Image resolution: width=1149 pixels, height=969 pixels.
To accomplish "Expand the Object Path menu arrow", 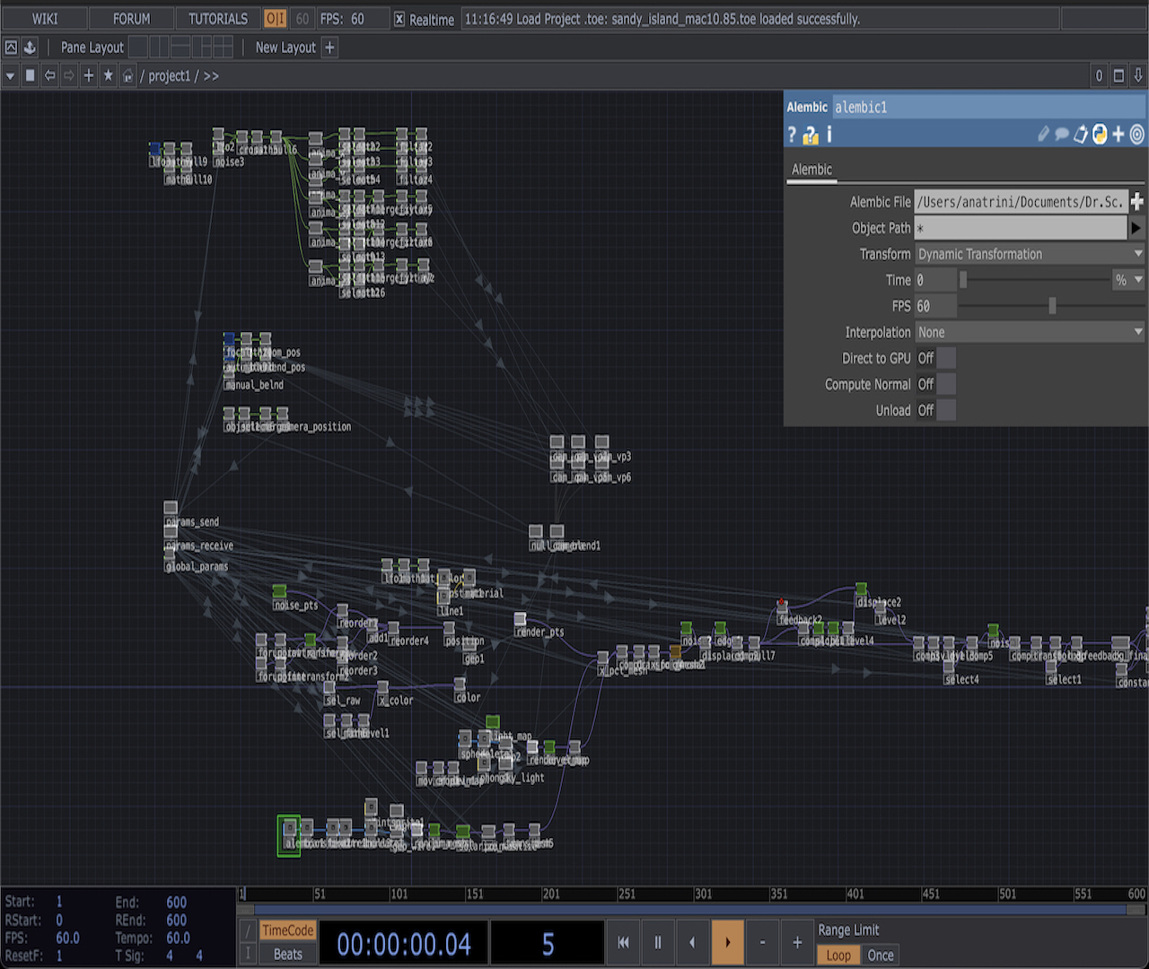I will [1136, 228].
